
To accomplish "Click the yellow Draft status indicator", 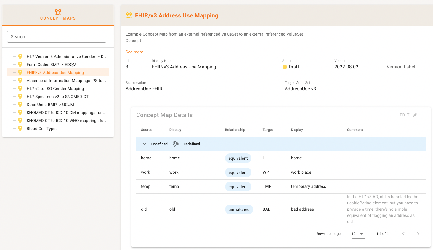I will click(x=285, y=67).
